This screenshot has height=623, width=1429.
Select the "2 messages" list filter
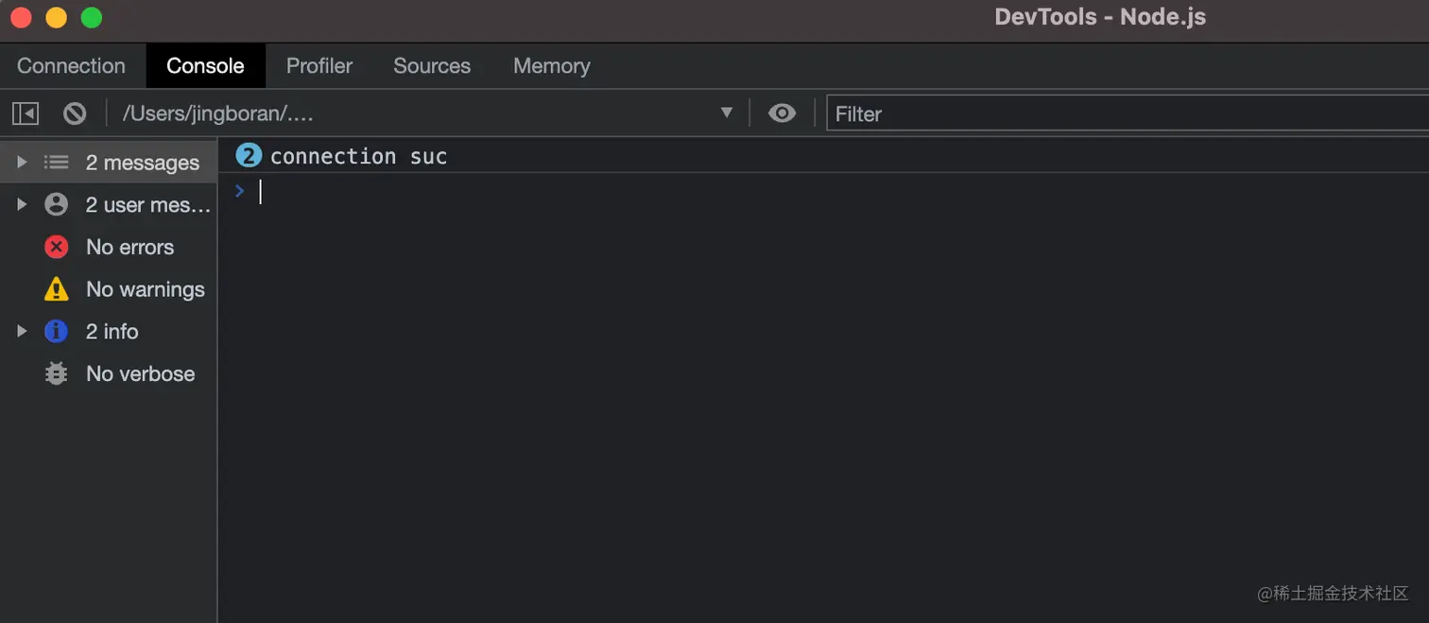tap(142, 162)
